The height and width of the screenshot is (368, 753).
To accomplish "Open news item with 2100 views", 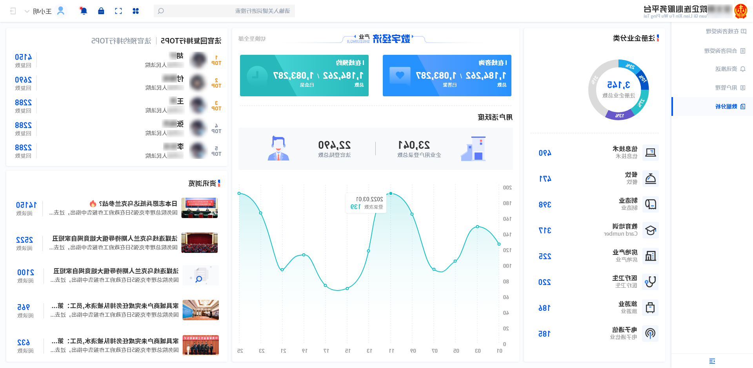I will click(117, 275).
